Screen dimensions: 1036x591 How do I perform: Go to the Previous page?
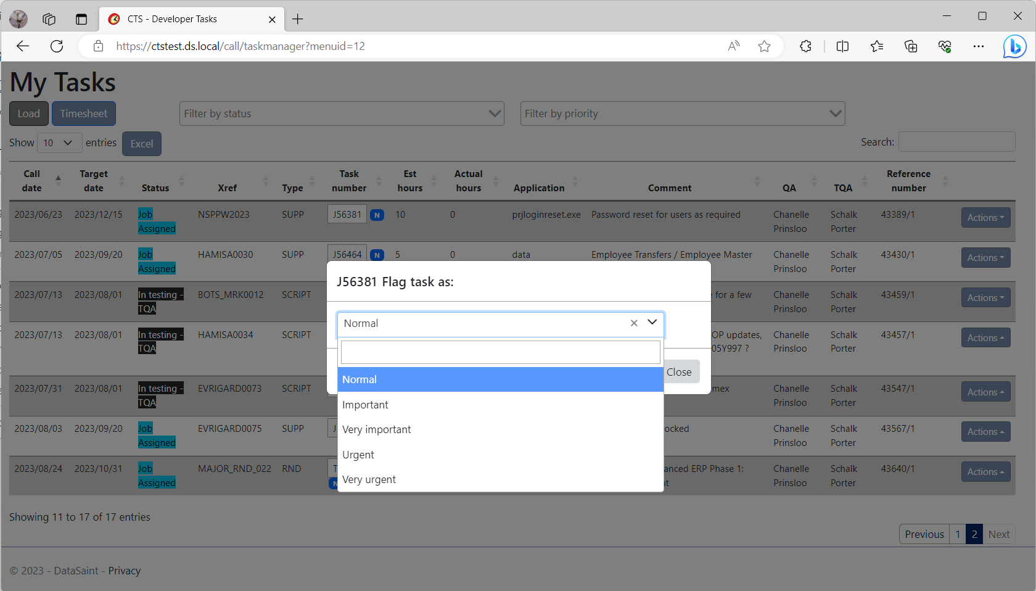coord(924,534)
